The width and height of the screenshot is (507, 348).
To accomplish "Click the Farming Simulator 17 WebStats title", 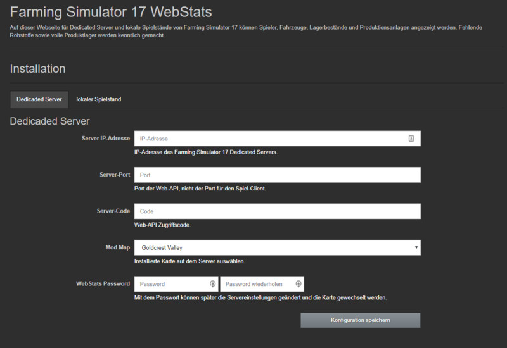I will pyautogui.click(x=111, y=12).
